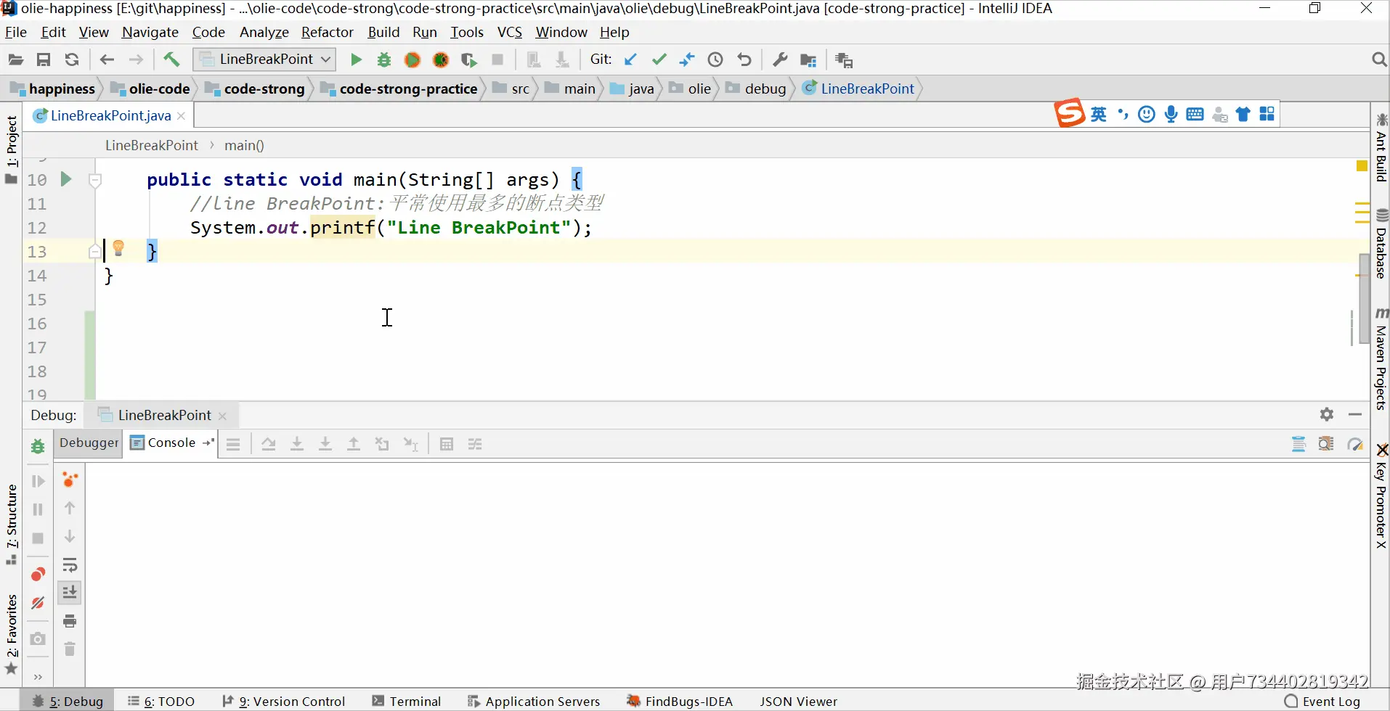View Breakpoints with the double red circles icon
Viewport: 1390px width, 711px height.
[x=38, y=575]
